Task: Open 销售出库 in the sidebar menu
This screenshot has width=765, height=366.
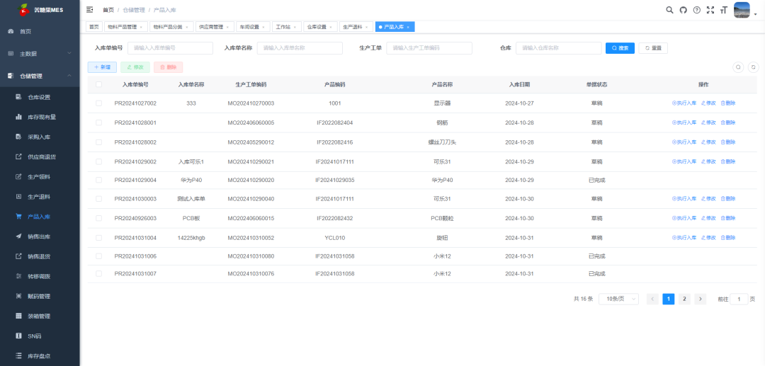Action: tap(38, 236)
